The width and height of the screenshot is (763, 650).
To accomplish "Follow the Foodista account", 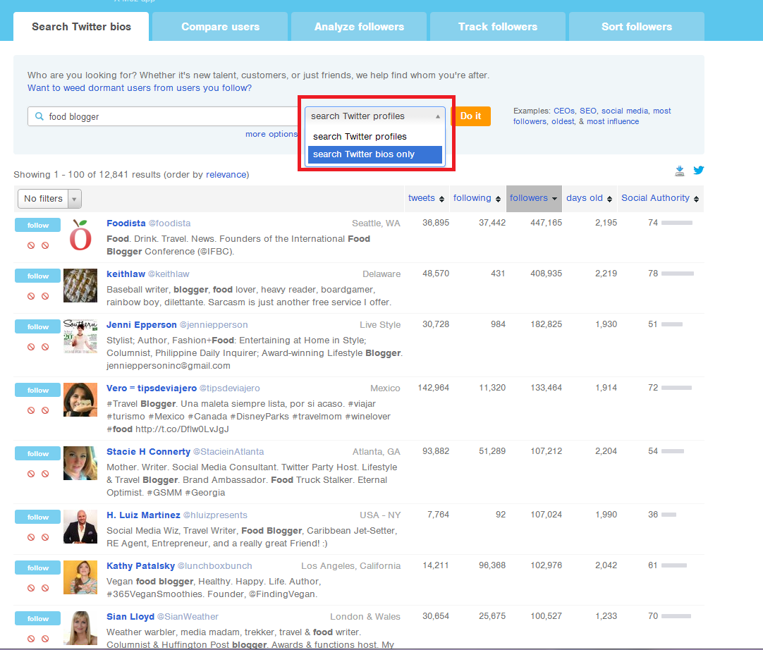I will (38, 226).
